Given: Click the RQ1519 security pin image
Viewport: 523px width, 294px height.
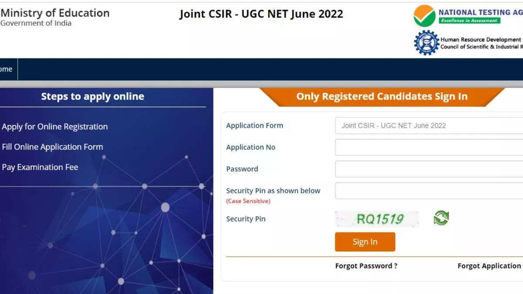Looking at the screenshot, I should click(377, 219).
